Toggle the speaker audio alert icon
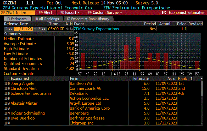Screen dimensions: 207x131 click(67, 29)
